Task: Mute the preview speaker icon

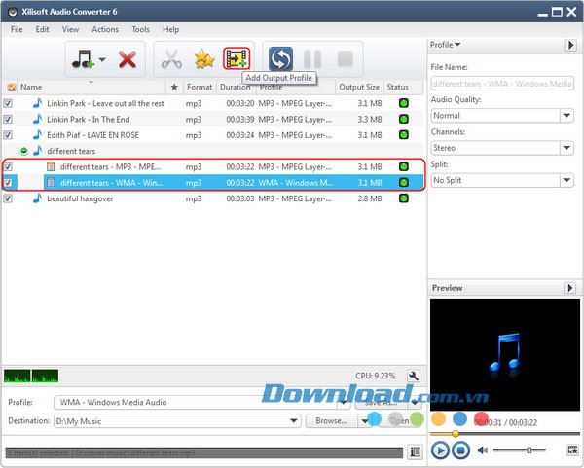Action: pos(483,450)
